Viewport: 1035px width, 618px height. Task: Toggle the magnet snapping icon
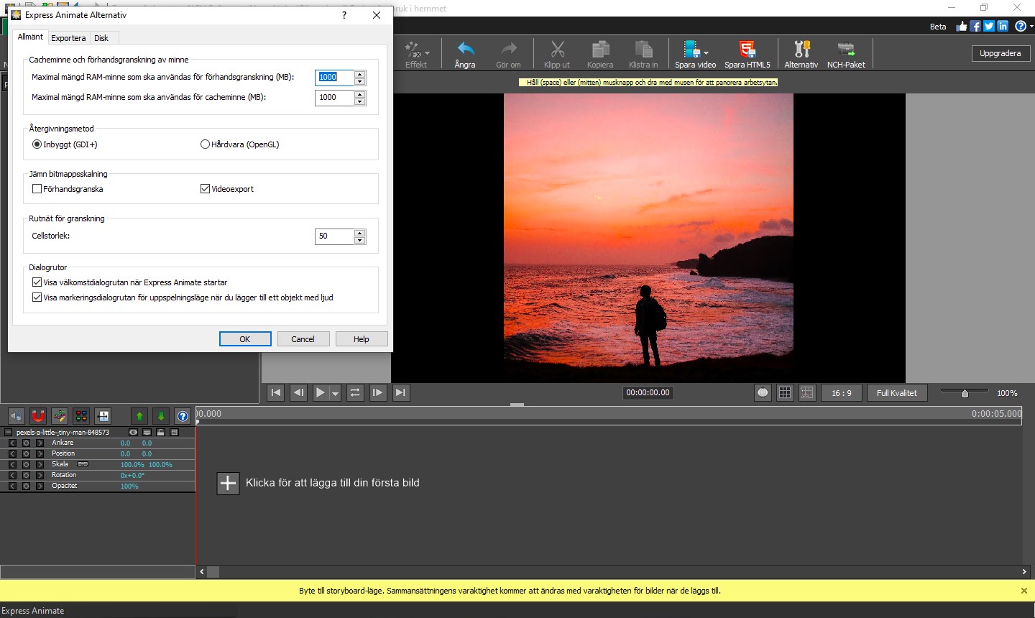point(38,416)
